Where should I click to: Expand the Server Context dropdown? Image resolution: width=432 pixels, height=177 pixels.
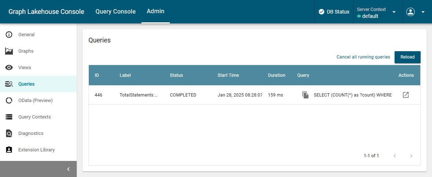(394, 12)
